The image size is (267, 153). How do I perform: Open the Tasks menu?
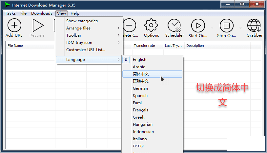[10, 13]
